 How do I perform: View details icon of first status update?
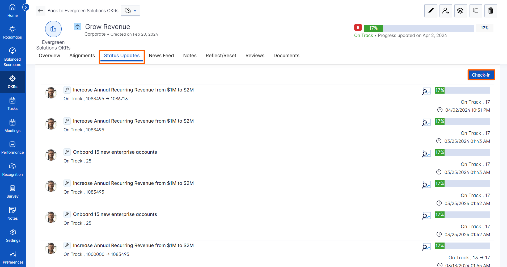click(x=426, y=91)
